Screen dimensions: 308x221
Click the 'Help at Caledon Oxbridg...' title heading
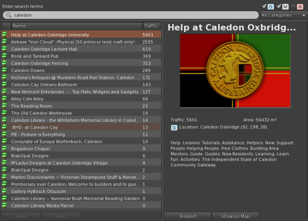(232, 27)
